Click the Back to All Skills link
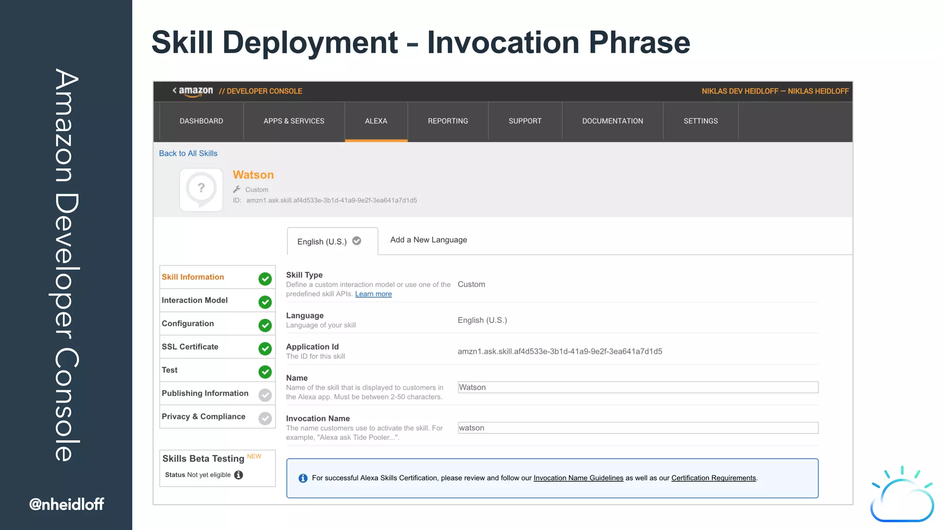 point(188,153)
